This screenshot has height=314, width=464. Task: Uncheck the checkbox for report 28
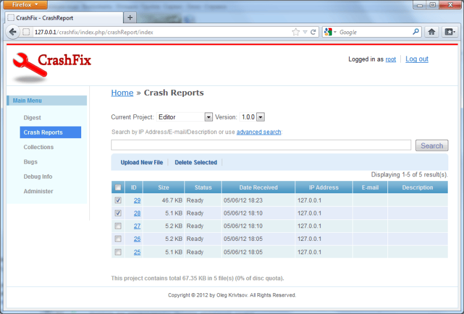pos(118,213)
